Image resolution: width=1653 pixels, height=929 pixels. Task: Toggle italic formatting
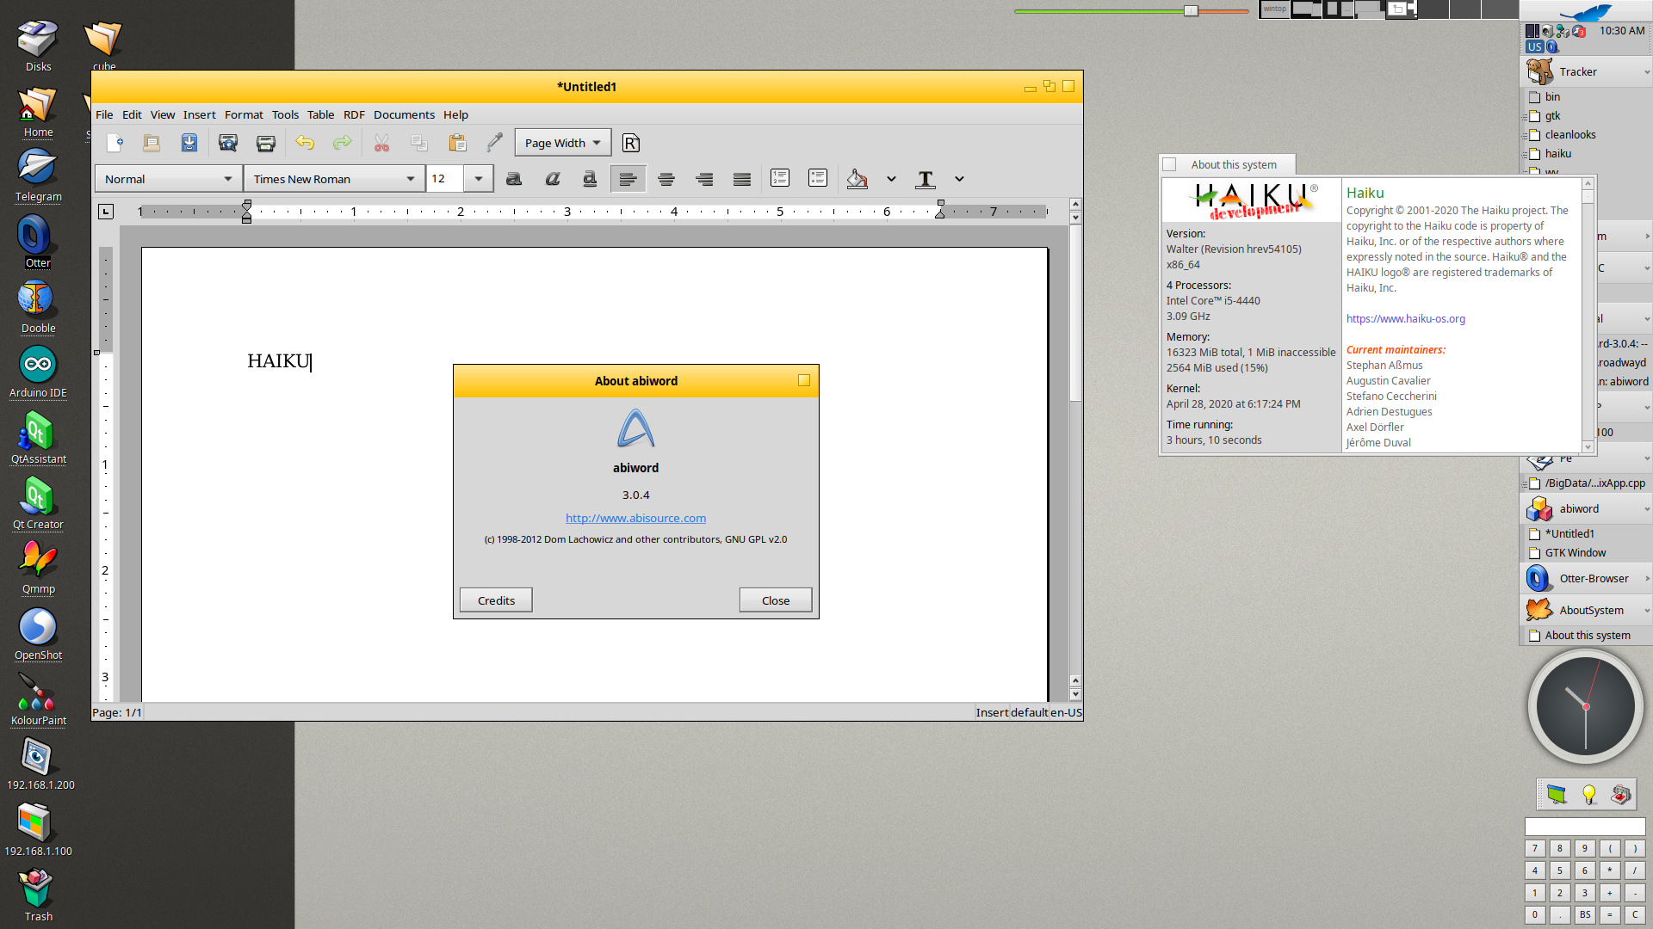[x=552, y=179]
